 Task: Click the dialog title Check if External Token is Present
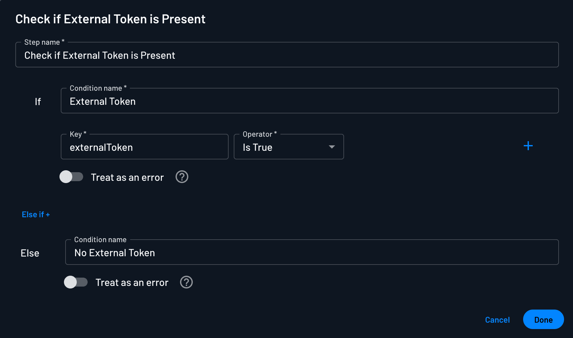pyautogui.click(x=110, y=19)
